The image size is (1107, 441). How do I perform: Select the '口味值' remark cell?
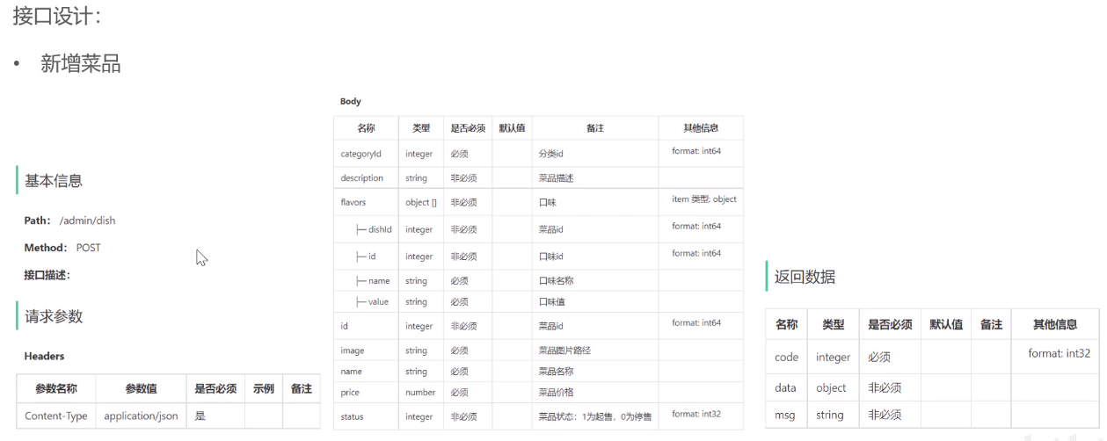[551, 301]
